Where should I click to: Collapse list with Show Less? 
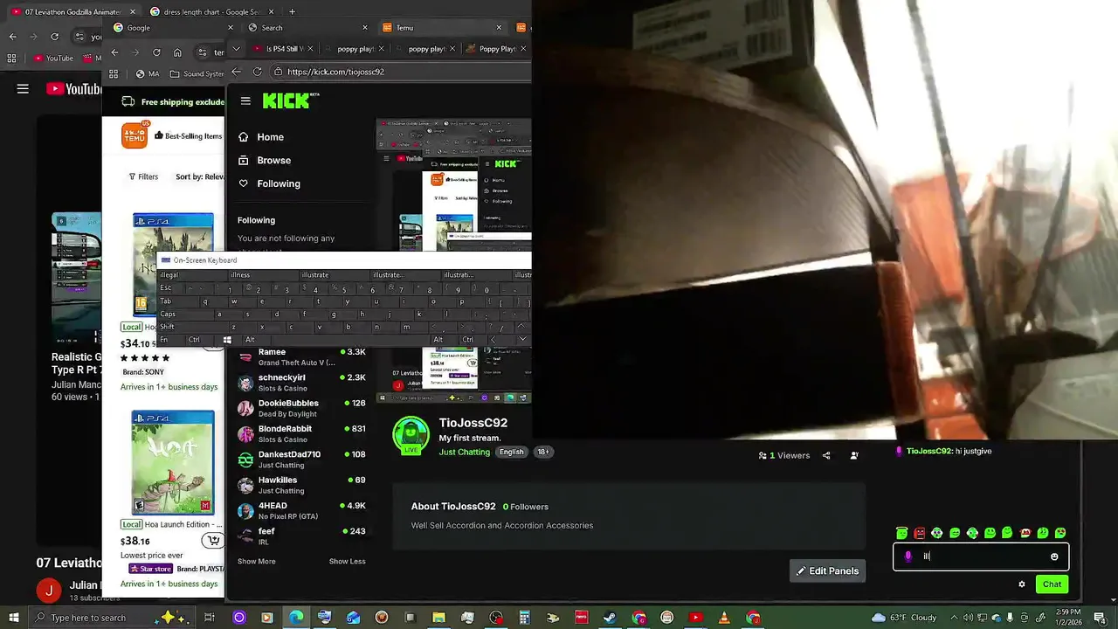tap(347, 562)
